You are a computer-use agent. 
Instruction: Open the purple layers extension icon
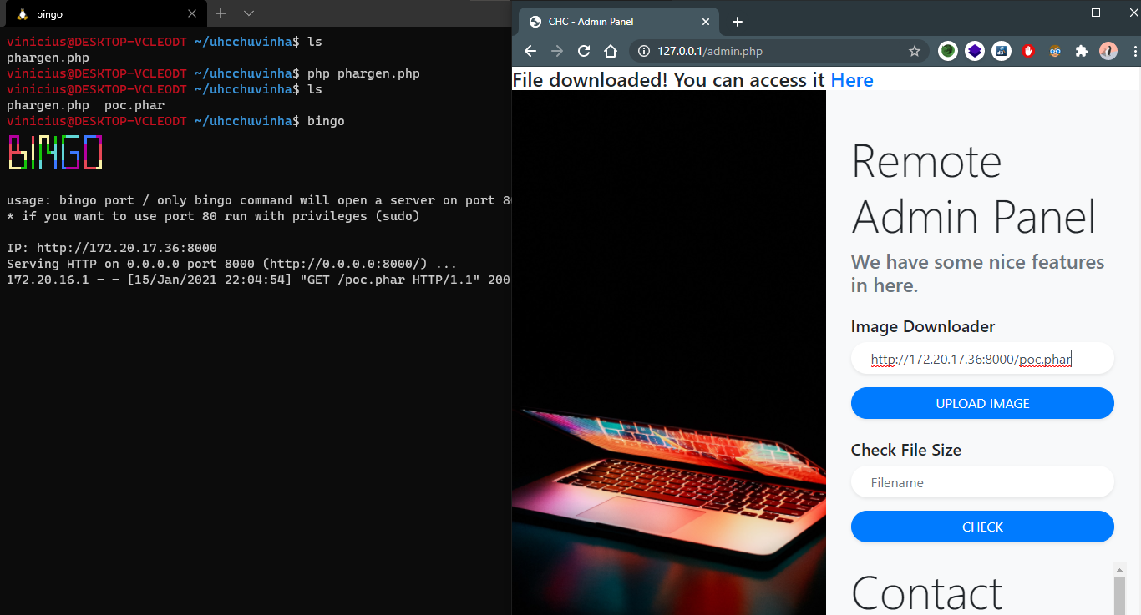click(x=974, y=51)
